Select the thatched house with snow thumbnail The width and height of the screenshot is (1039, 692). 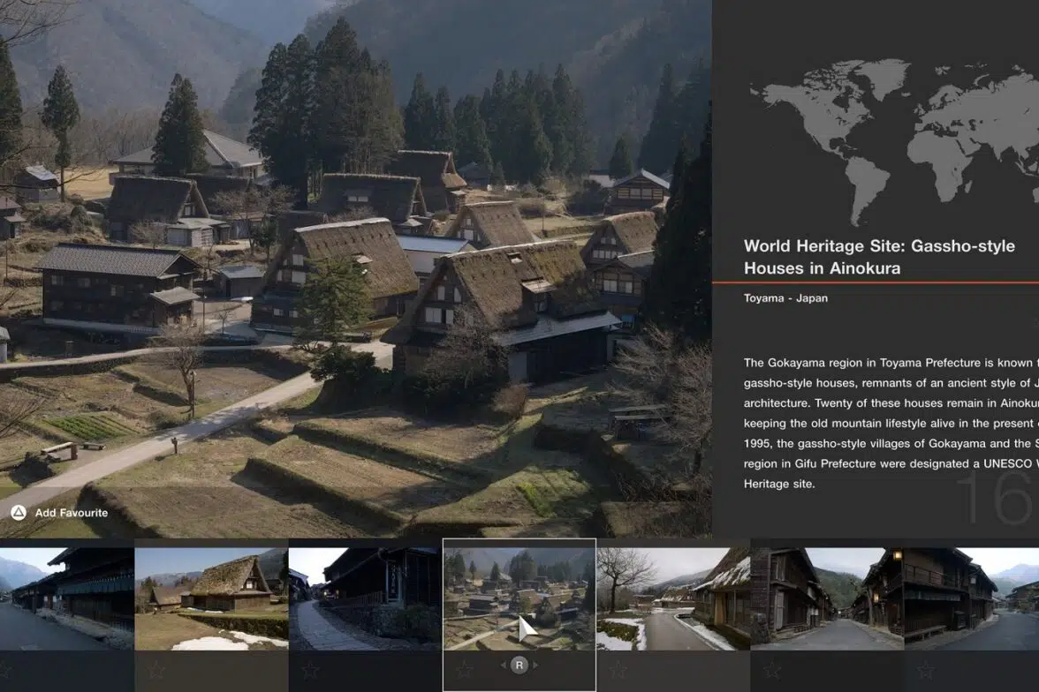(x=211, y=598)
